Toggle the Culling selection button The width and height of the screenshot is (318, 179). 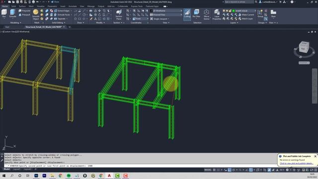click(187, 14)
